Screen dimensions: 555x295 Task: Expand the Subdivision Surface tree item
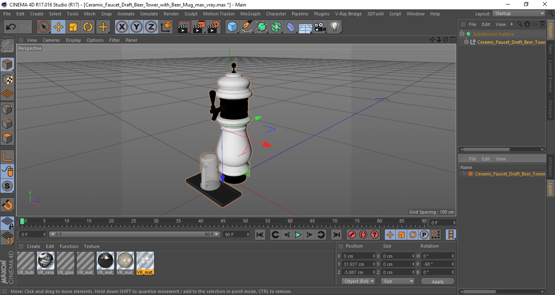[462, 34]
